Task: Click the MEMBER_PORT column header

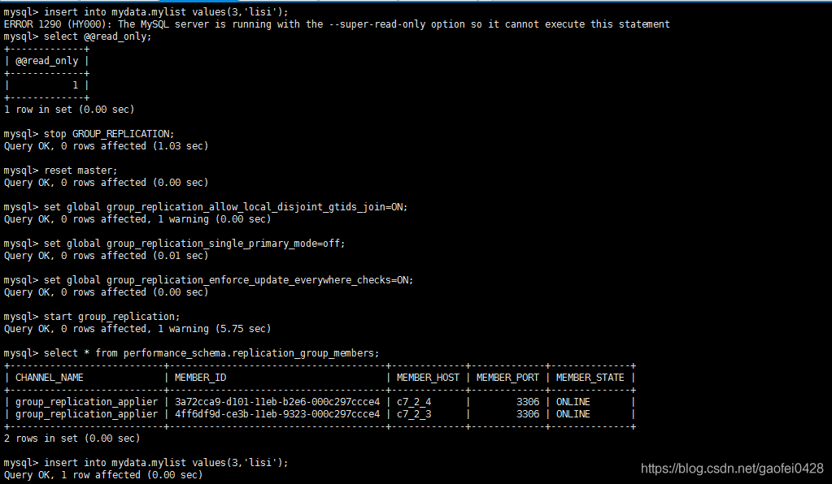Action: (507, 378)
